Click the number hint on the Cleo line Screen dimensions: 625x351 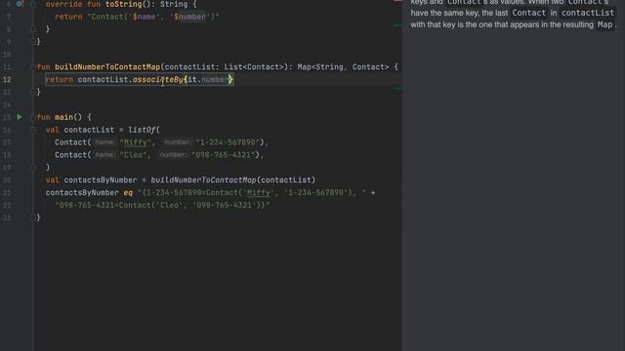pyautogui.click(x=173, y=155)
